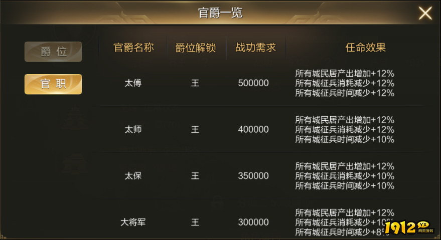Image resolution: width=441 pixels, height=240 pixels.
Task: Click the 官爵名称 column header
Action: (x=133, y=48)
